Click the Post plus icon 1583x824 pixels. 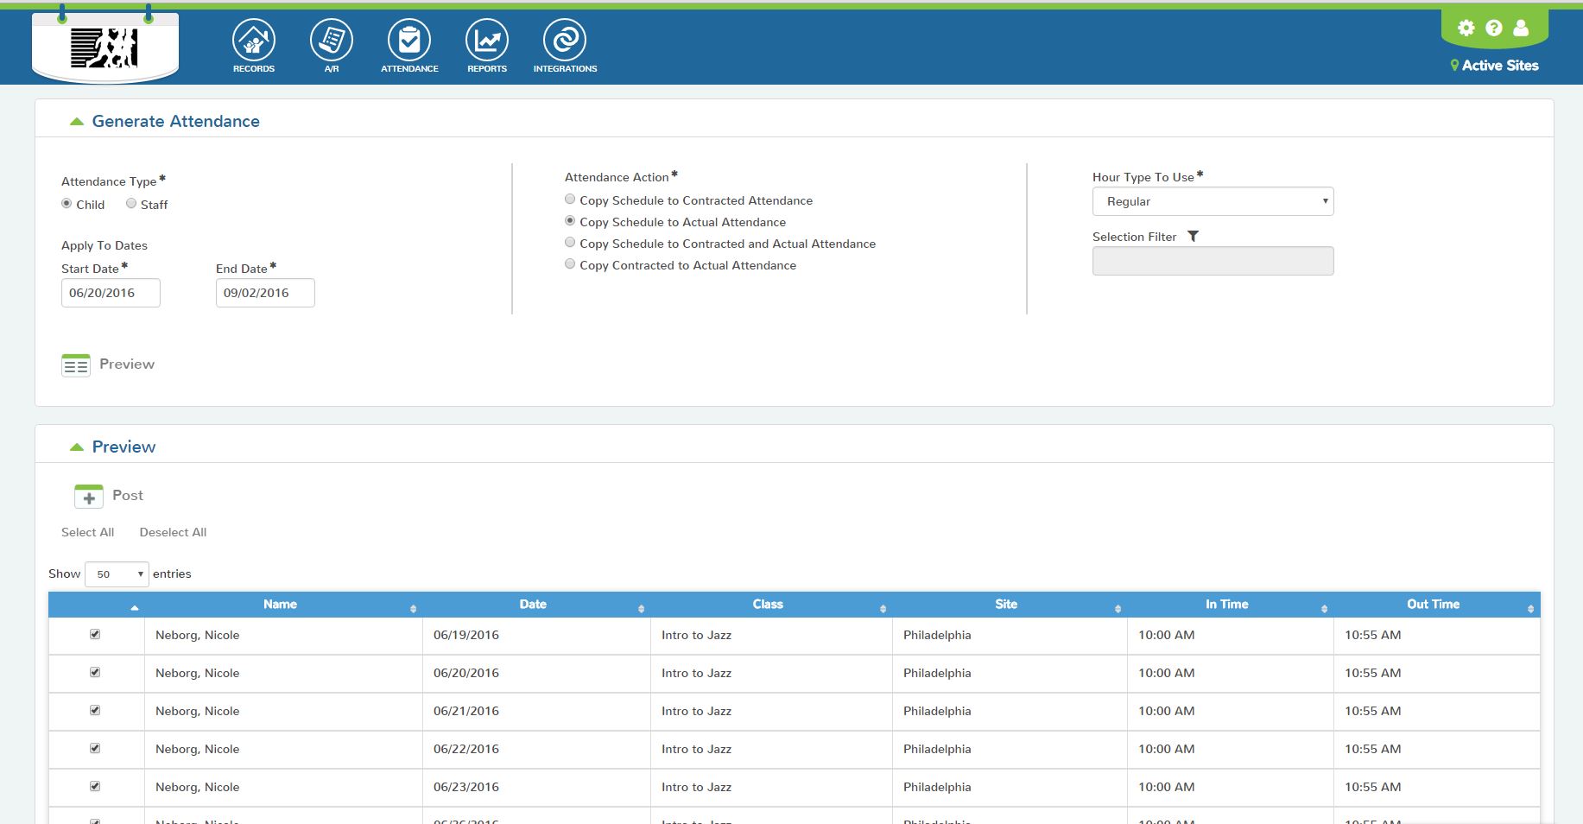point(89,497)
